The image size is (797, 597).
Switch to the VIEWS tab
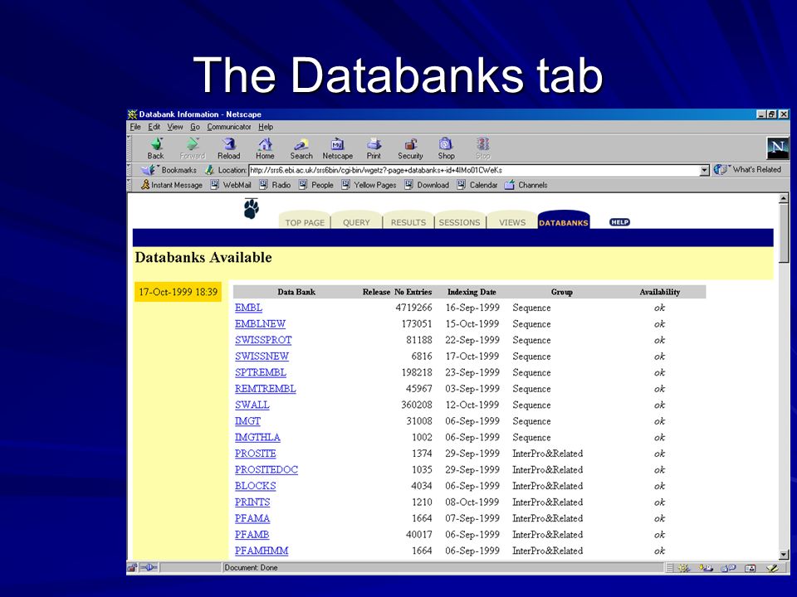(x=512, y=221)
